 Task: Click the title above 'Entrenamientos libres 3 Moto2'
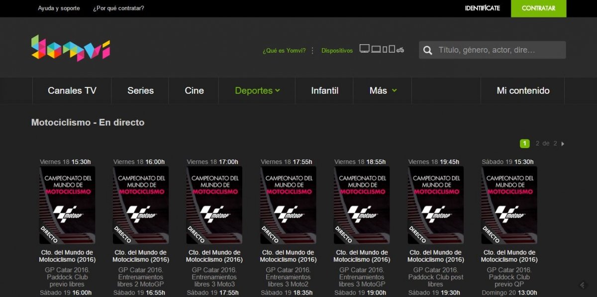(288, 256)
